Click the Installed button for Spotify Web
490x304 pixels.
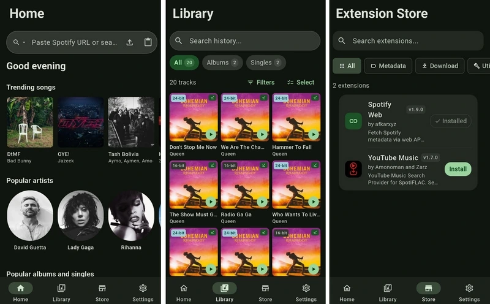pos(451,121)
